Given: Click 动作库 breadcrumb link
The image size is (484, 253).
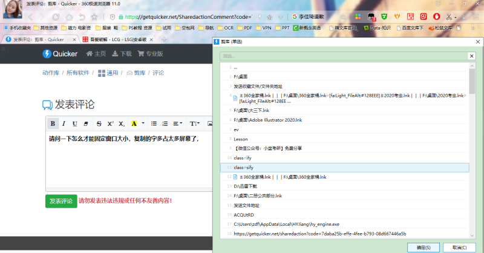Looking at the screenshot, I should [x=51, y=73].
